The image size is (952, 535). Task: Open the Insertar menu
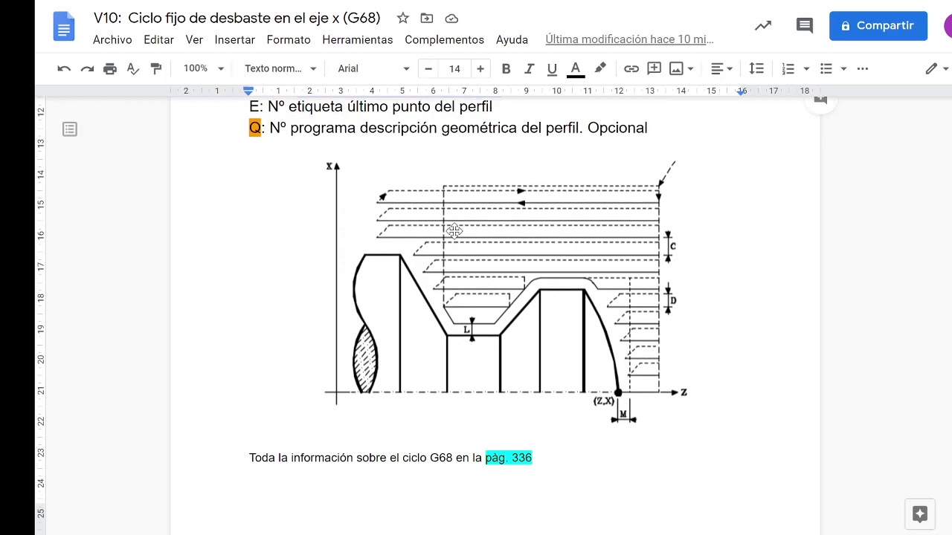(235, 40)
